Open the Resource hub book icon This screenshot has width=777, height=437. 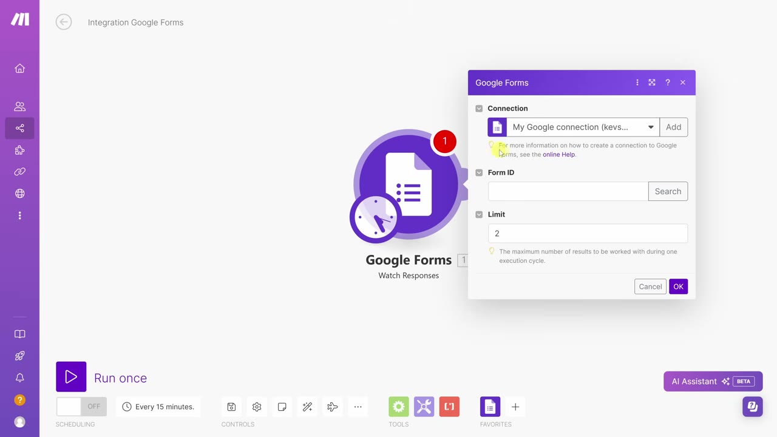click(x=20, y=334)
